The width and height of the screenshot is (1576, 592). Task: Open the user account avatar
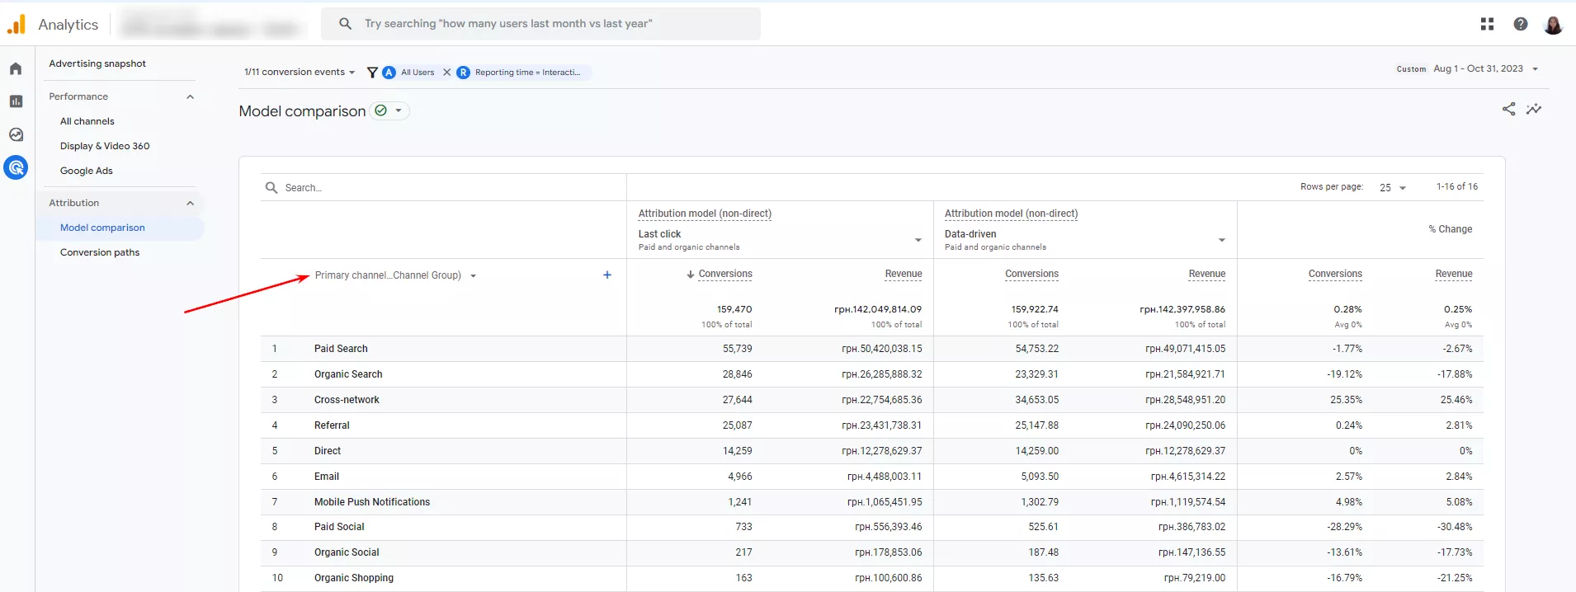1553,25
